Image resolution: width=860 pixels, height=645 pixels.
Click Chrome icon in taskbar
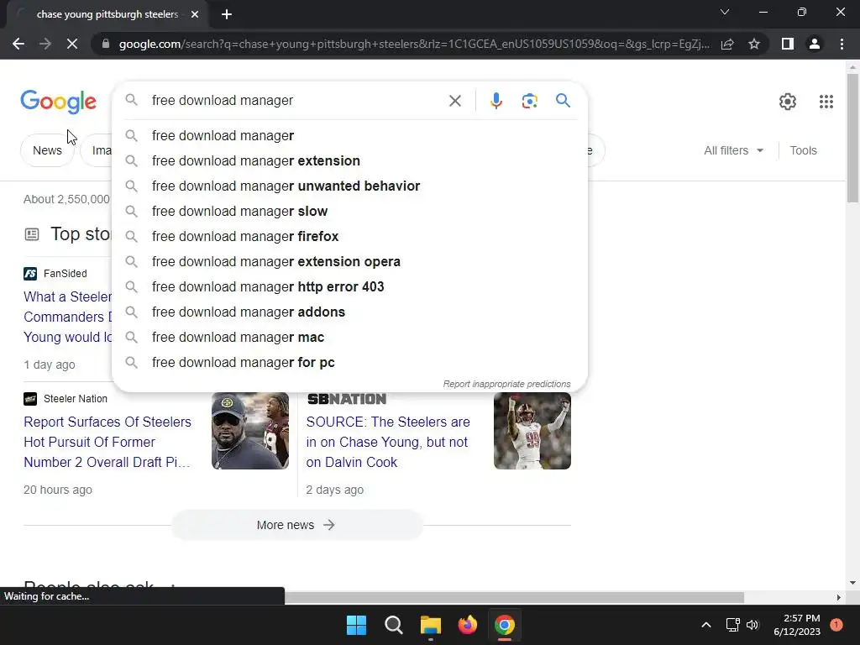tap(505, 625)
